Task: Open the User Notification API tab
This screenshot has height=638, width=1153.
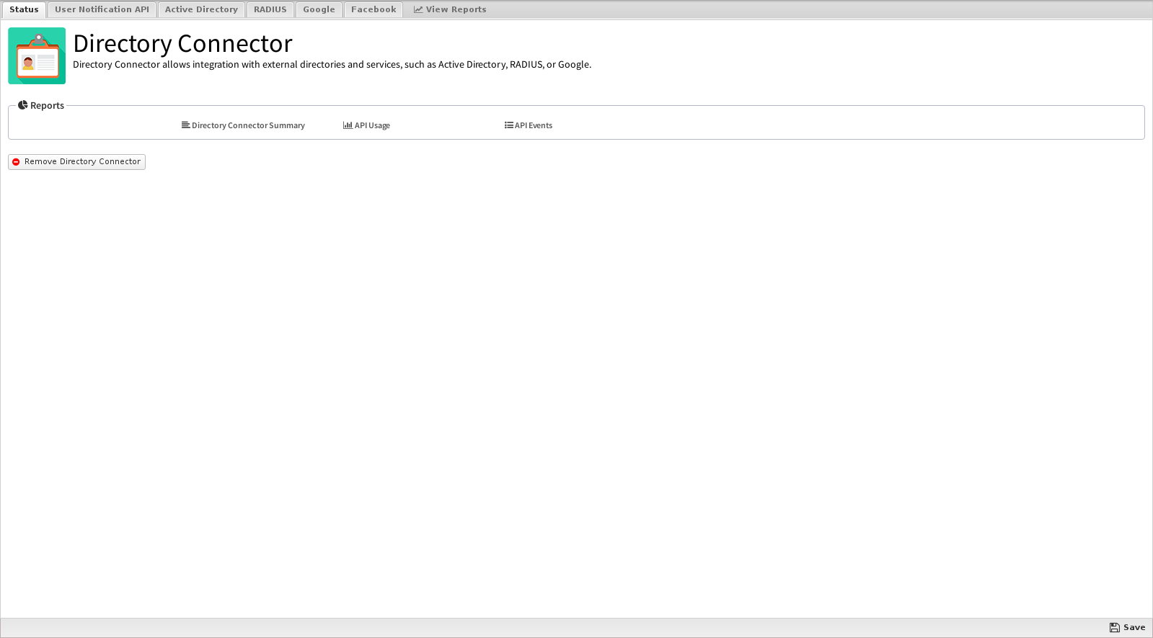Action: click(x=102, y=9)
